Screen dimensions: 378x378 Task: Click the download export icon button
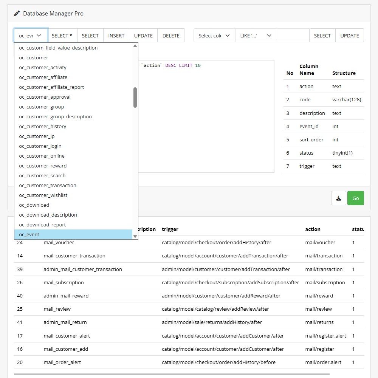(339, 198)
